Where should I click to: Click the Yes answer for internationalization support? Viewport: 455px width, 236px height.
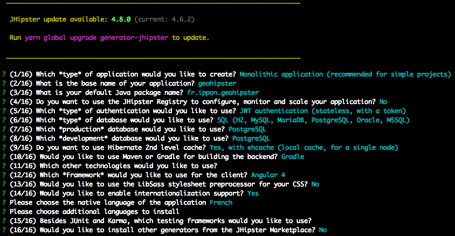click(x=252, y=193)
